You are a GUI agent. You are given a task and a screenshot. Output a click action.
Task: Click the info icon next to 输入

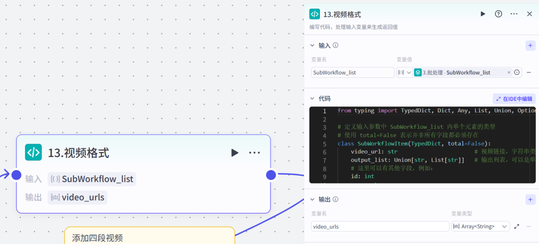[x=335, y=45]
